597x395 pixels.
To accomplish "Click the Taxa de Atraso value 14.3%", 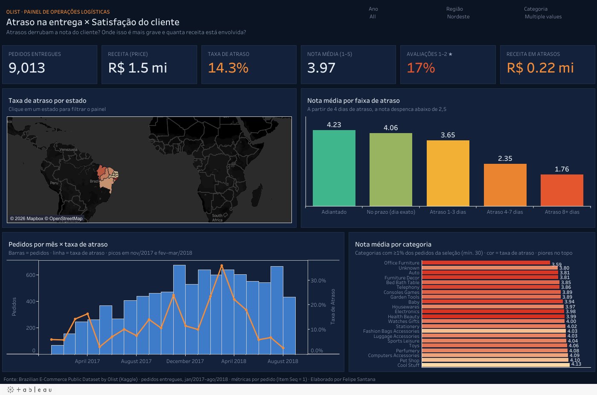I will click(x=228, y=68).
